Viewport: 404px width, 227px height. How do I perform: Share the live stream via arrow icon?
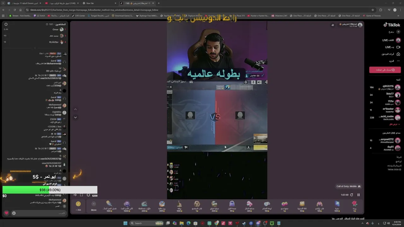(x=332, y=25)
